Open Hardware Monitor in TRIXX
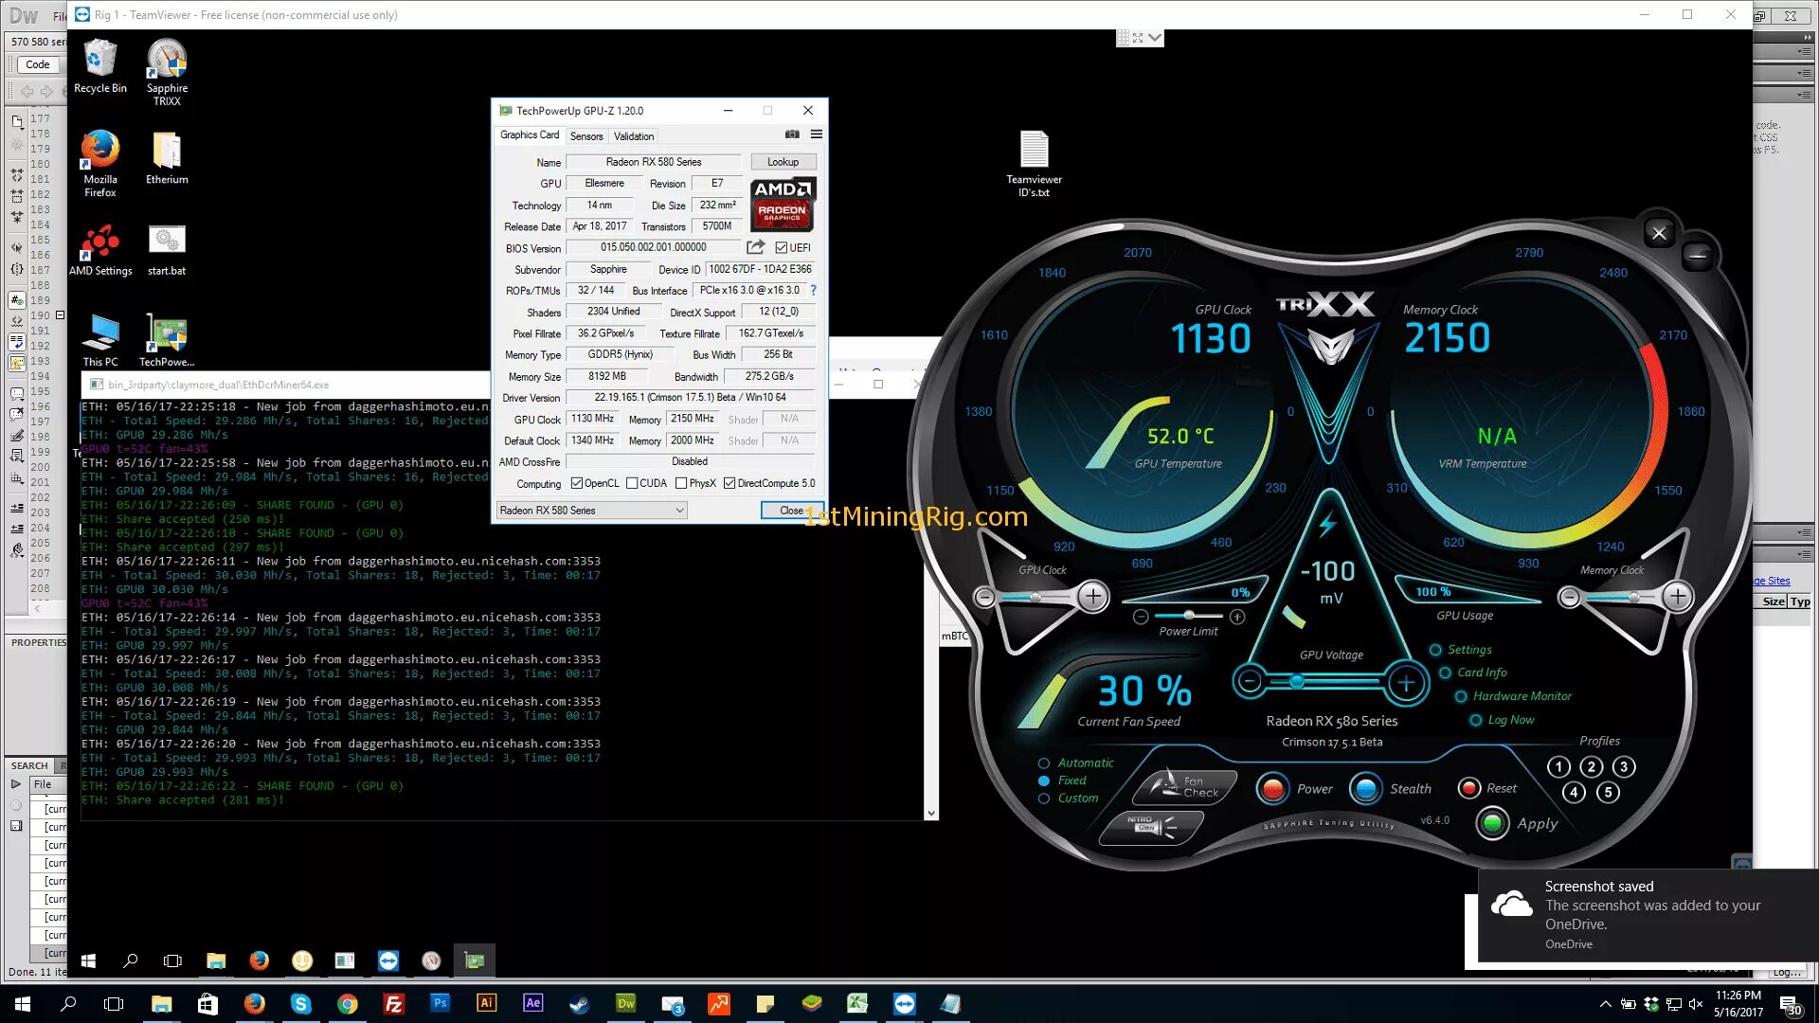 pos(1522,696)
